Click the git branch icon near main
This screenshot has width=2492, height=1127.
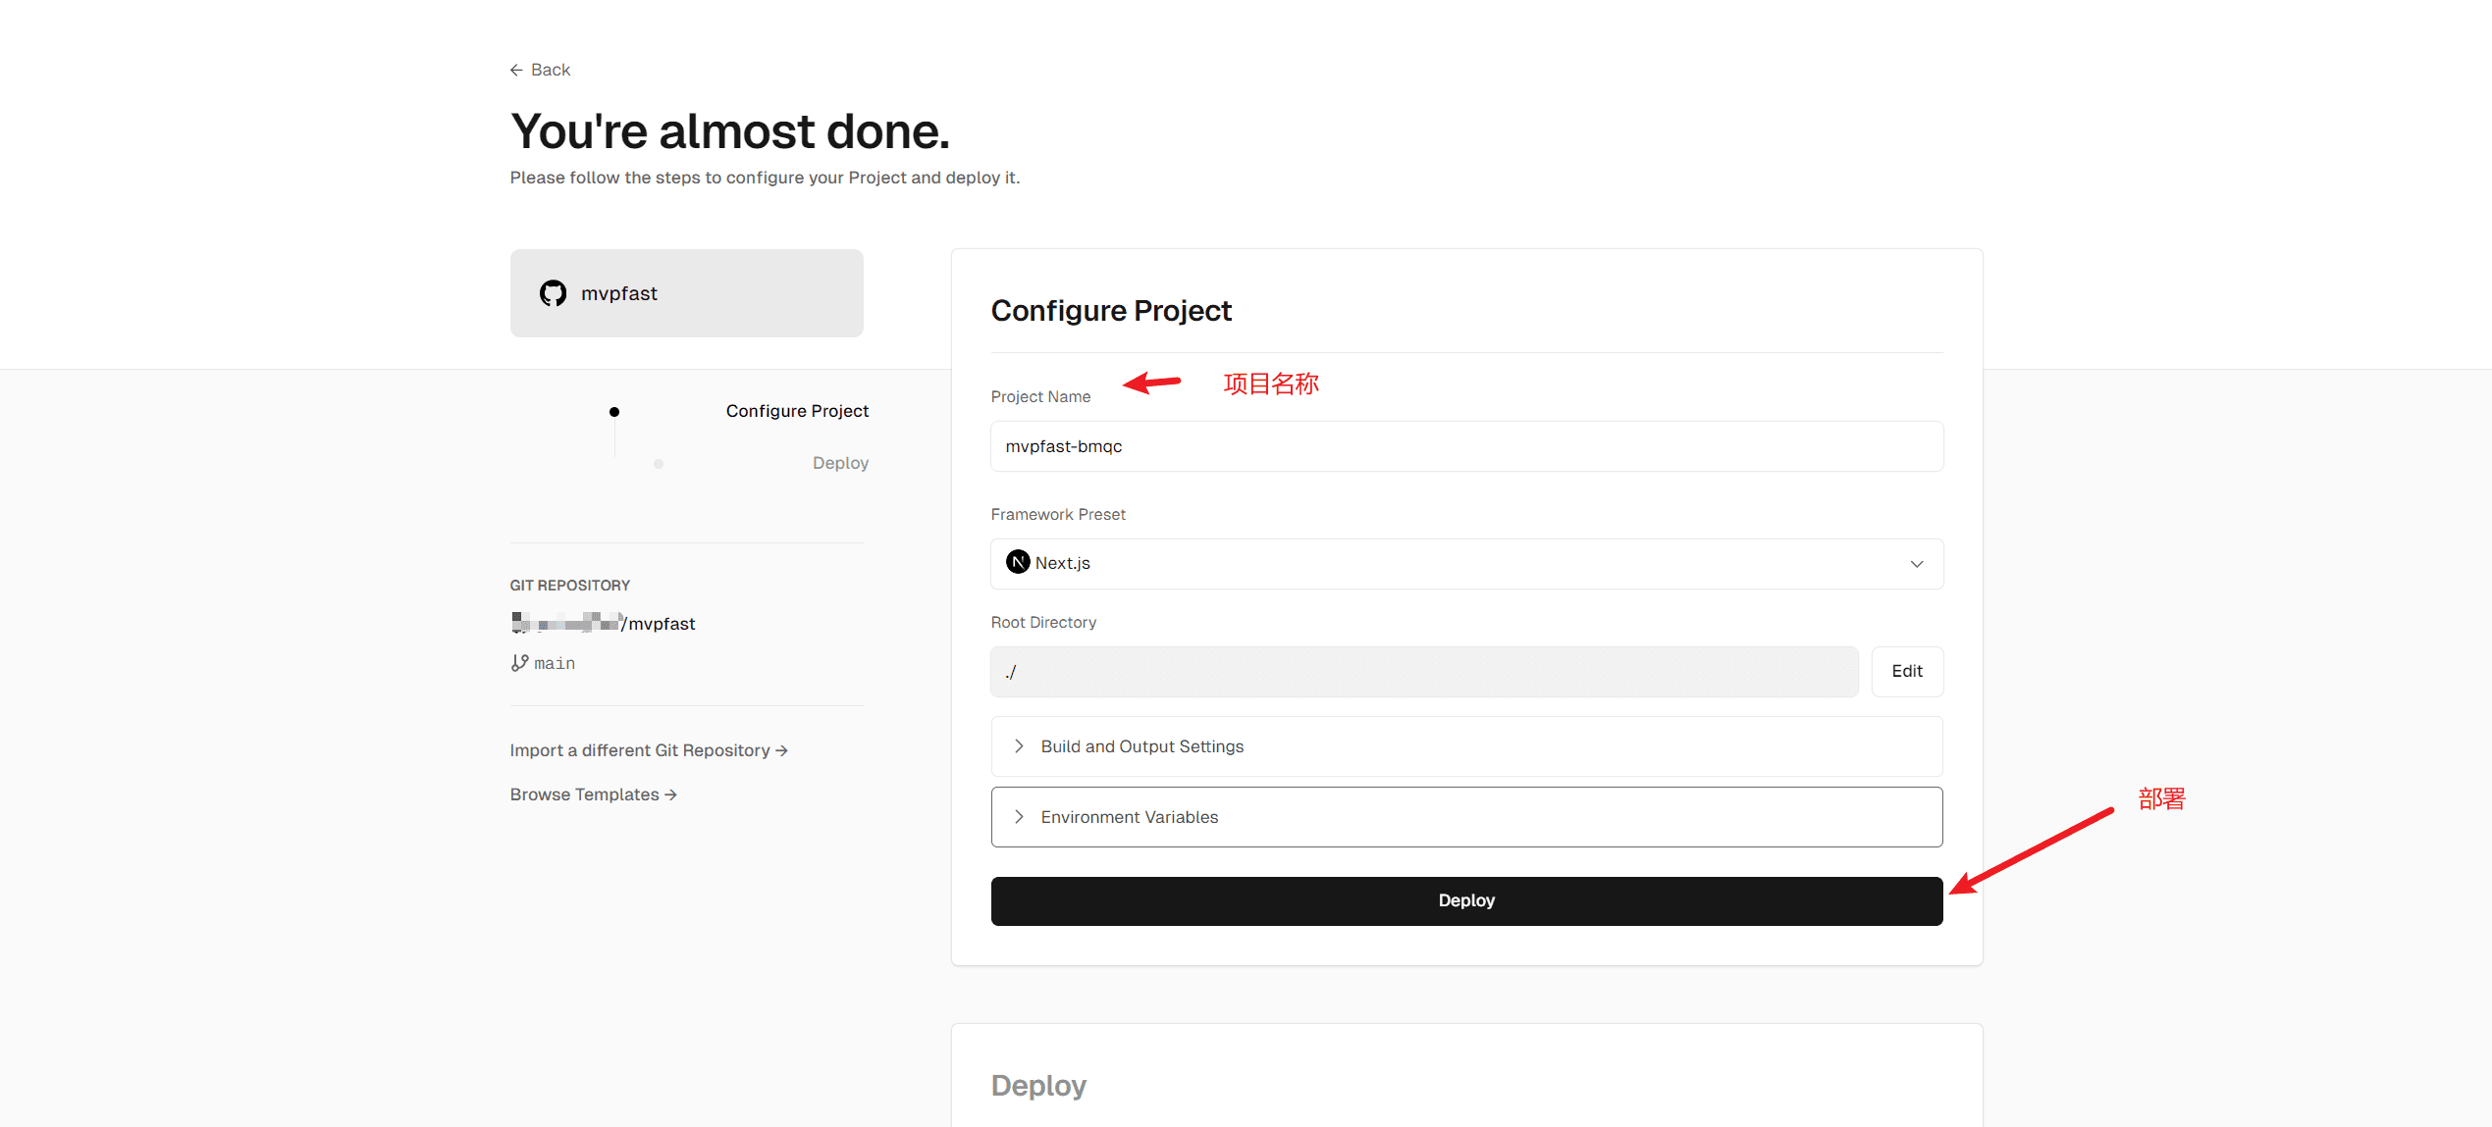pyautogui.click(x=519, y=663)
